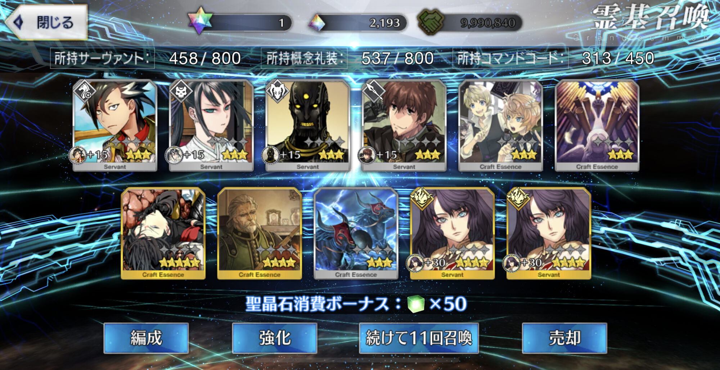The width and height of the screenshot is (720, 370).
Task: Open the 強化 enhancement menu
Action: coord(275,338)
